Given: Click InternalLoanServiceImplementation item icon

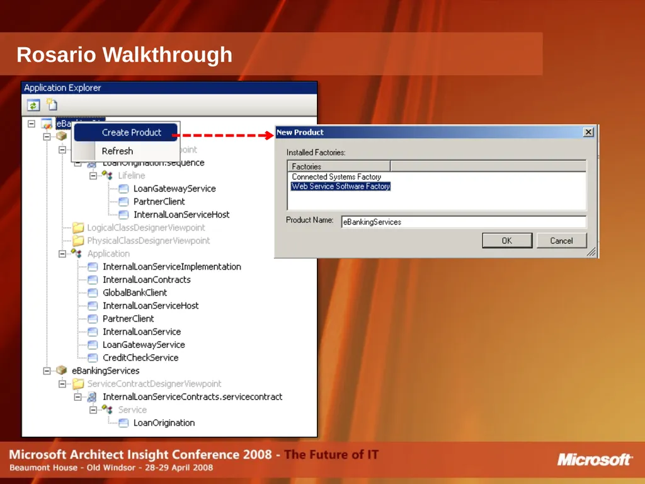Looking at the screenshot, I should [93, 267].
